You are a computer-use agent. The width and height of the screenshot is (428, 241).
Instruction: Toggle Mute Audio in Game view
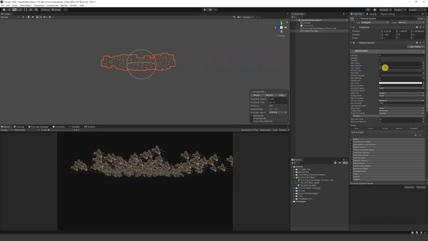(x=265, y=130)
